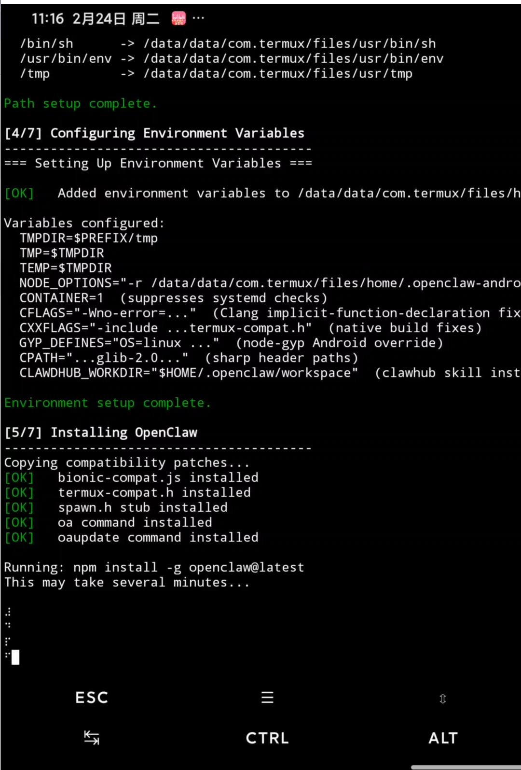521x770 pixels.
Task: Tap the three-dot status bar overflow
Action: [198, 18]
